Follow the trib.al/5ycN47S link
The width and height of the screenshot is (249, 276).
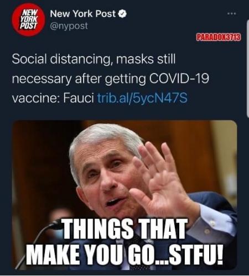pyautogui.click(x=142, y=98)
